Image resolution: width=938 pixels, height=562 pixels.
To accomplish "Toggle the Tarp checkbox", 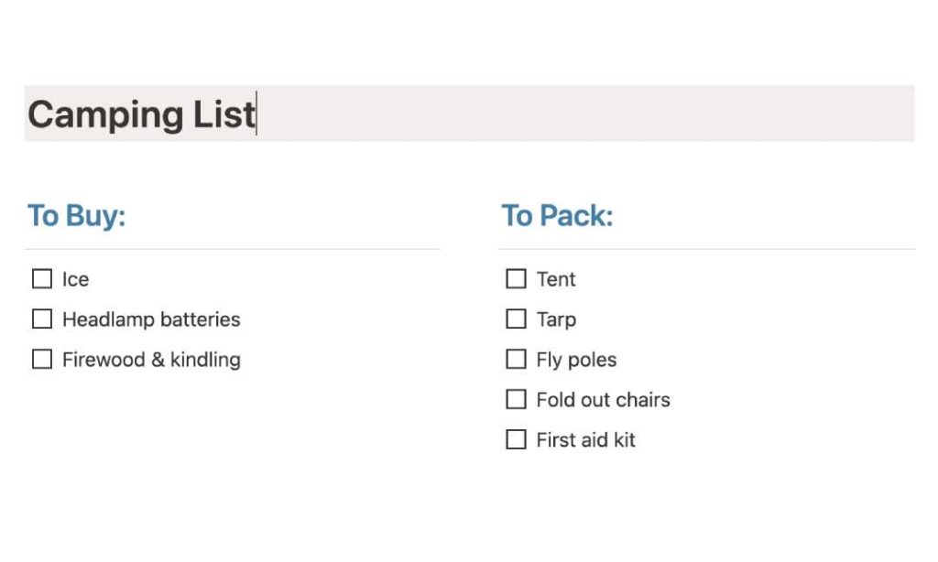I will point(517,319).
